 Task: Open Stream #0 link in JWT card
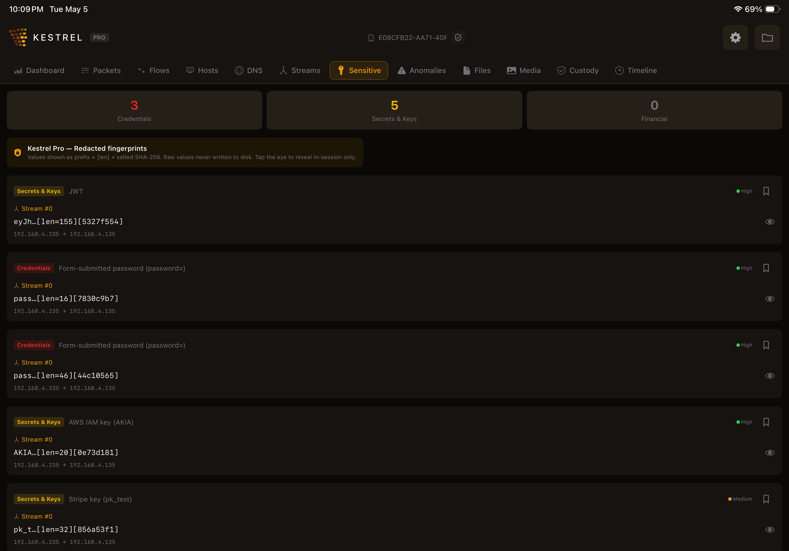click(33, 209)
